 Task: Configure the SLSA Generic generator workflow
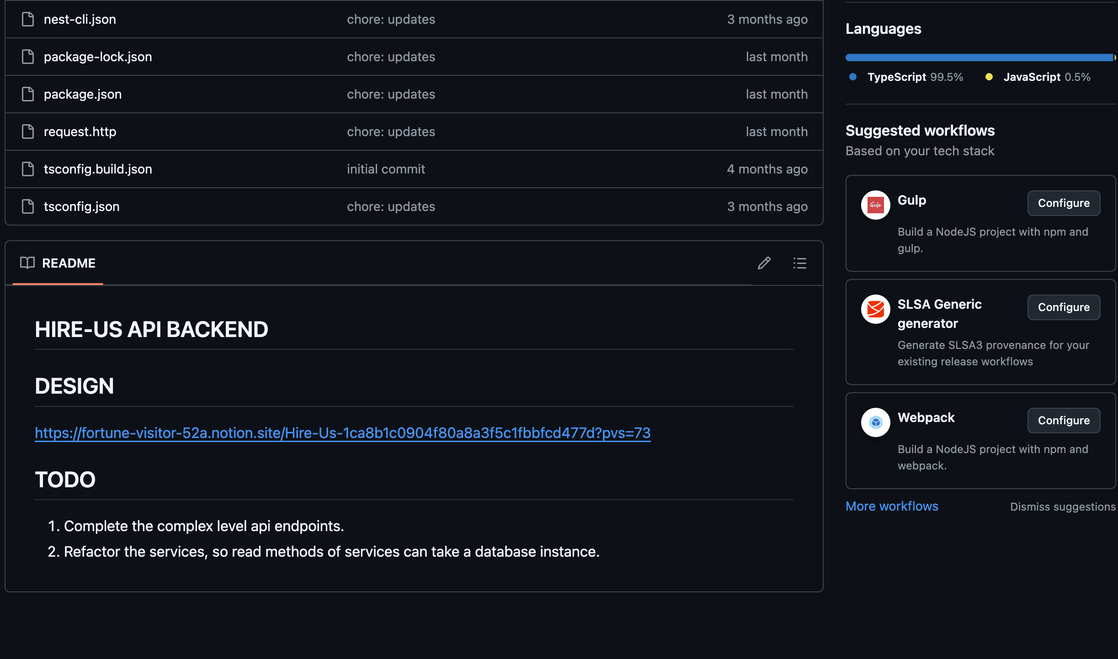click(1063, 307)
